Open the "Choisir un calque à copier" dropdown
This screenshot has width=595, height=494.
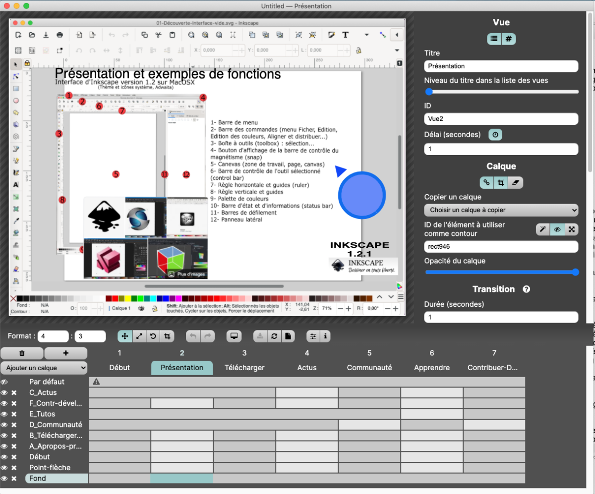[501, 210]
